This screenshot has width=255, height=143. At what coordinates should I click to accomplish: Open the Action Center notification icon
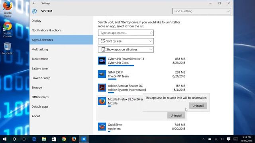click(x=229, y=139)
